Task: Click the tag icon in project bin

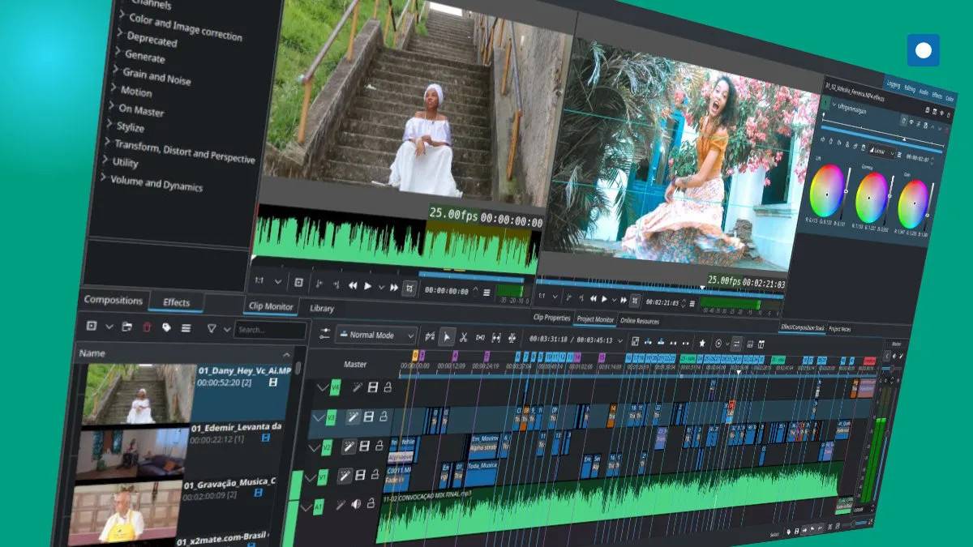Action: [x=166, y=327]
